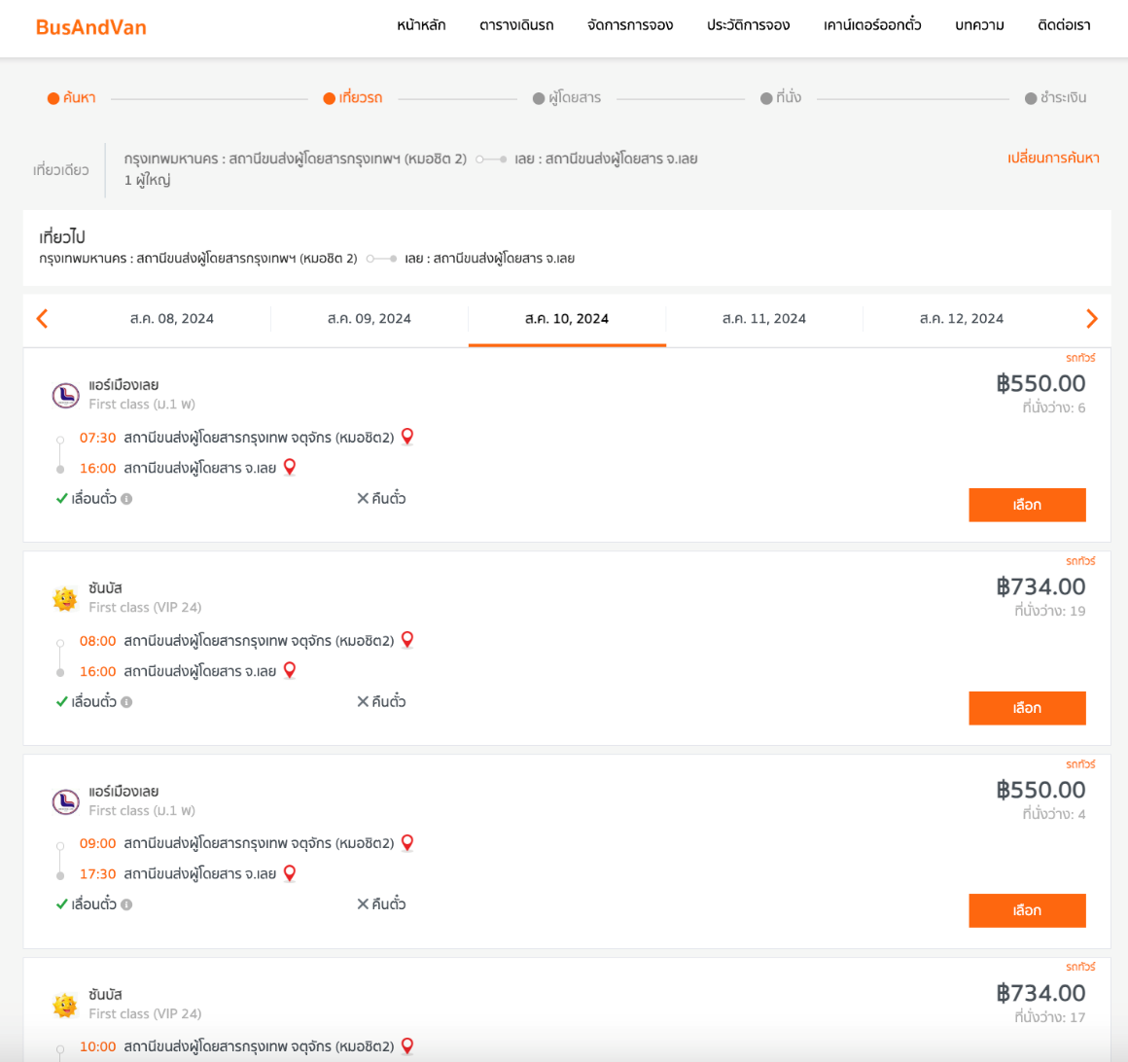Open ประวัติการจอง menu item
This screenshot has height=1062, width=1128.
tap(748, 25)
